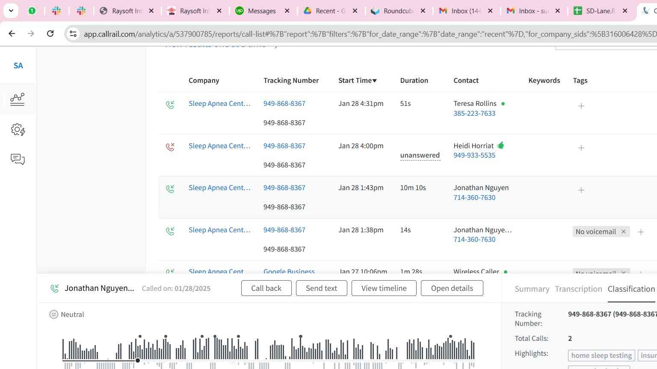This screenshot has width=657, height=369.
Task: Click the call icon beside Jonathan Nguyen in player
Action: [55, 288]
